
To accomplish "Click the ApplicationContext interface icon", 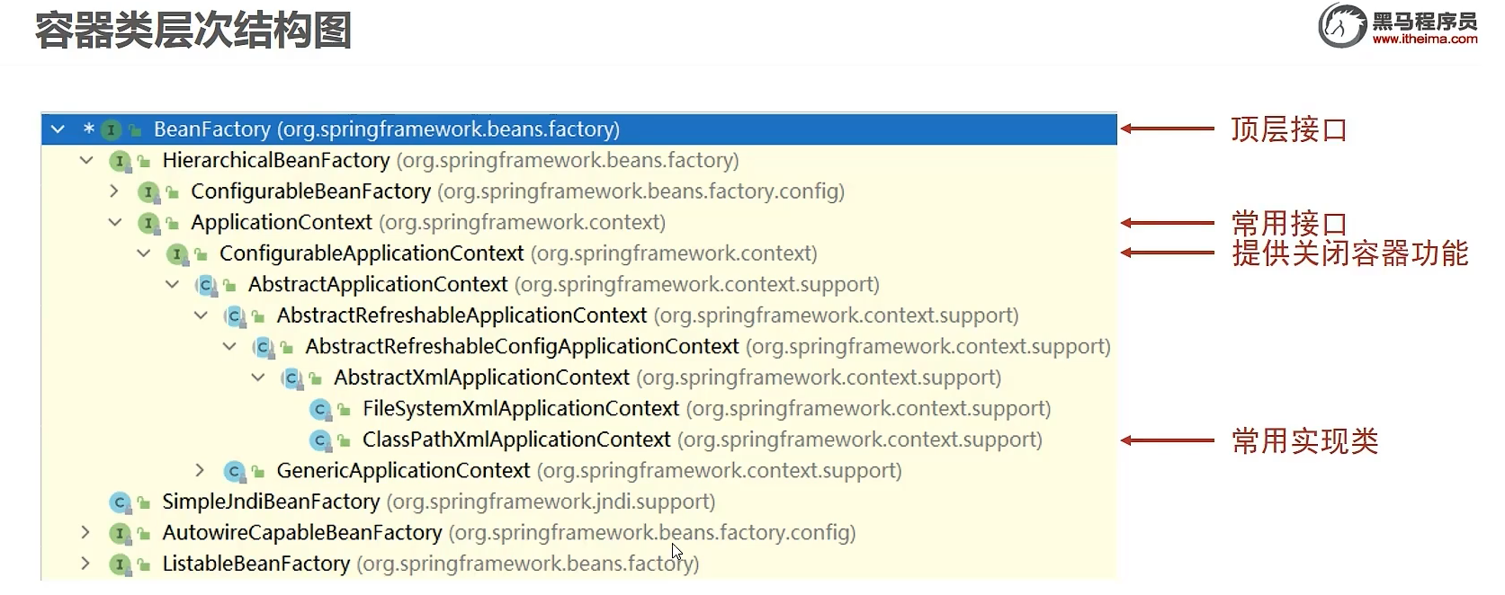I will (x=148, y=223).
